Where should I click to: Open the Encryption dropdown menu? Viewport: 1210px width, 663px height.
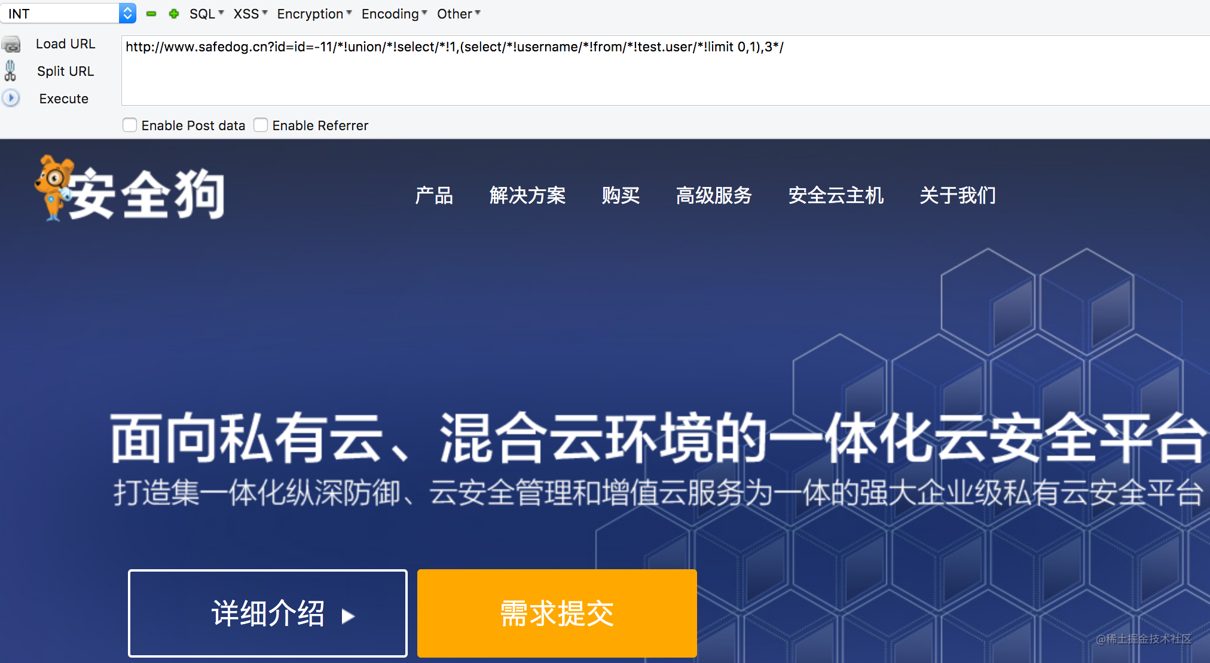(314, 14)
